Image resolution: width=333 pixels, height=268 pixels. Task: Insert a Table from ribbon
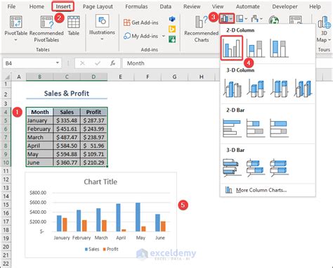coord(74,26)
